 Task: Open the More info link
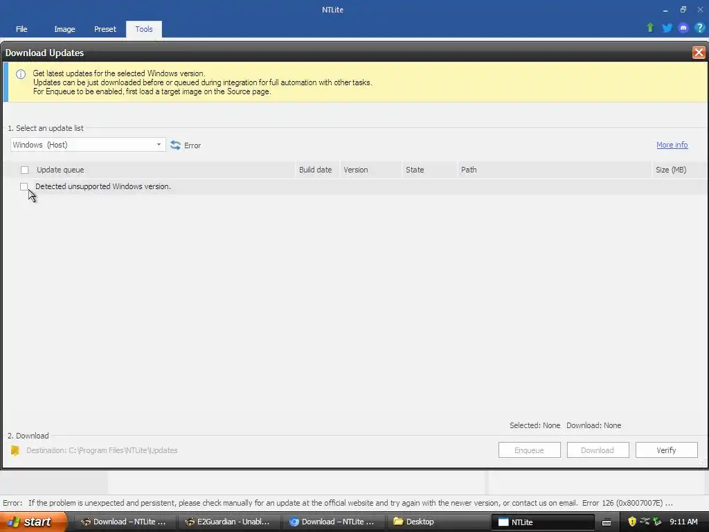(672, 145)
